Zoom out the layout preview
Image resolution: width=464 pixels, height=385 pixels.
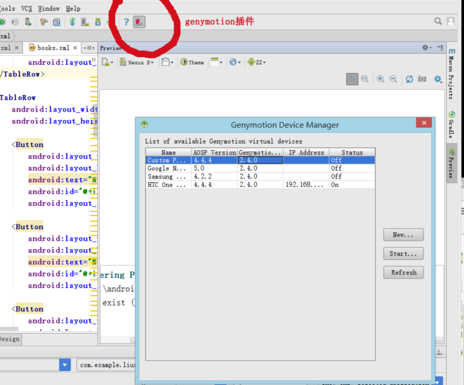coord(393,79)
